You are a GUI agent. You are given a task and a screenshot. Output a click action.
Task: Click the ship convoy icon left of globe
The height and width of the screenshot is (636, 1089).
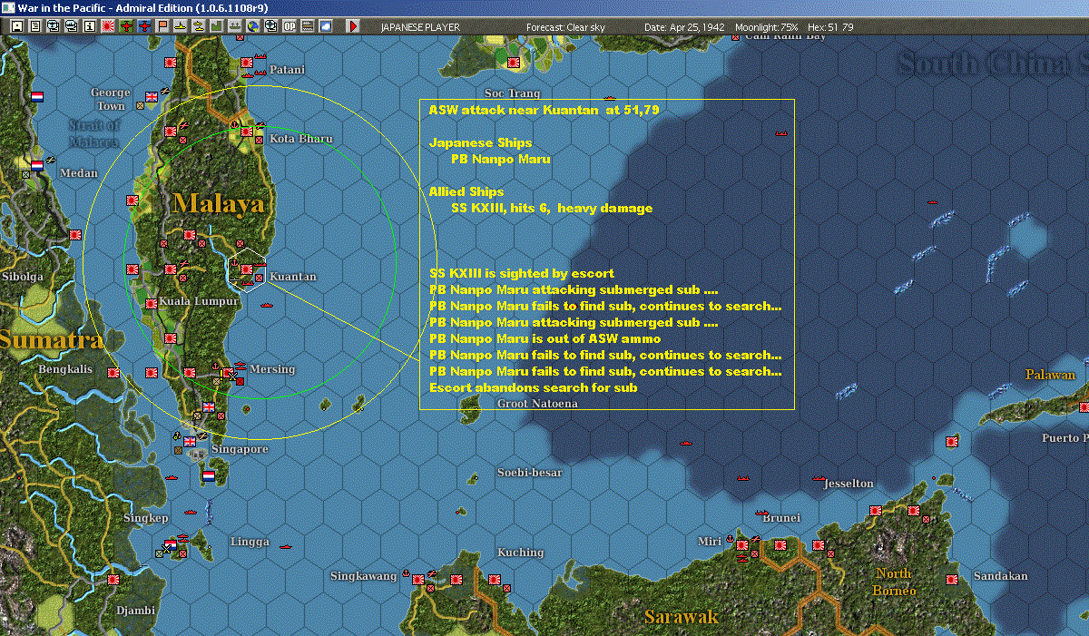pyautogui.click(x=234, y=26)
